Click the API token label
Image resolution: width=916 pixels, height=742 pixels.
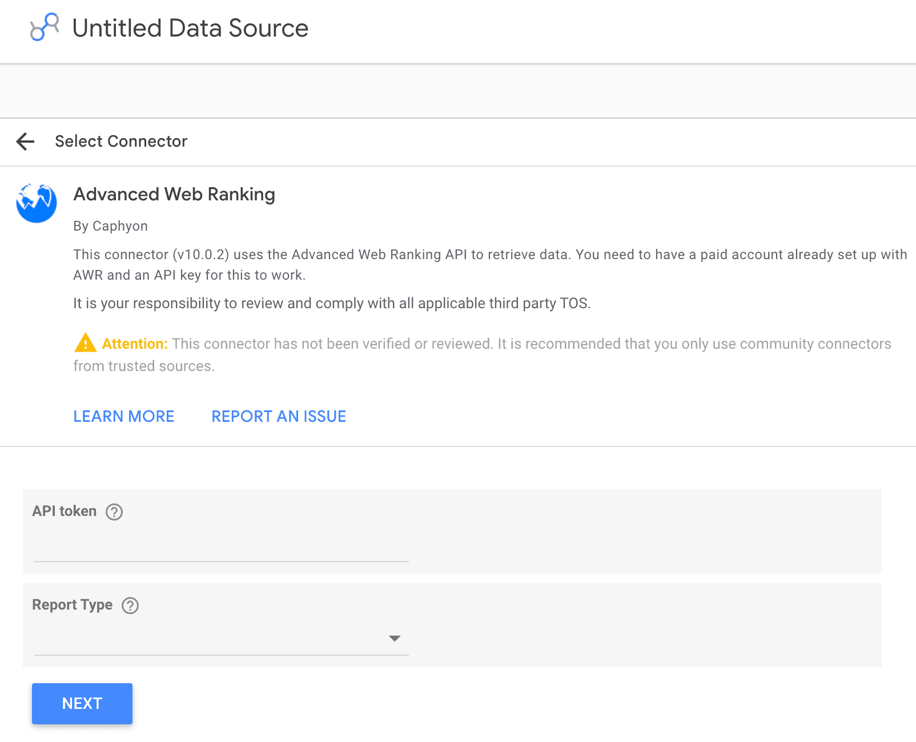click(x=65, y=511)
